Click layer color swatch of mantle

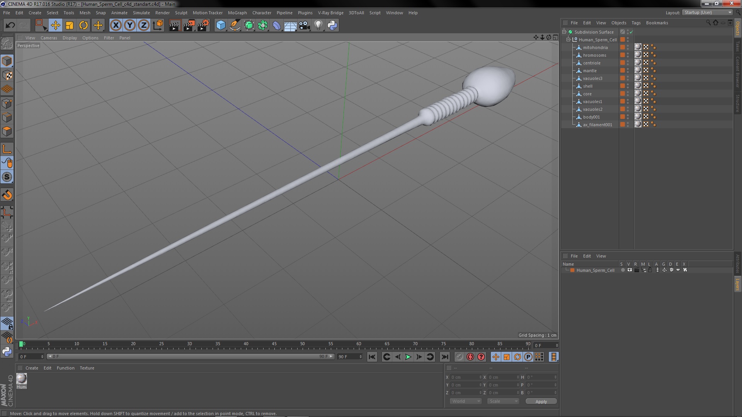click(x=622, y=71)
